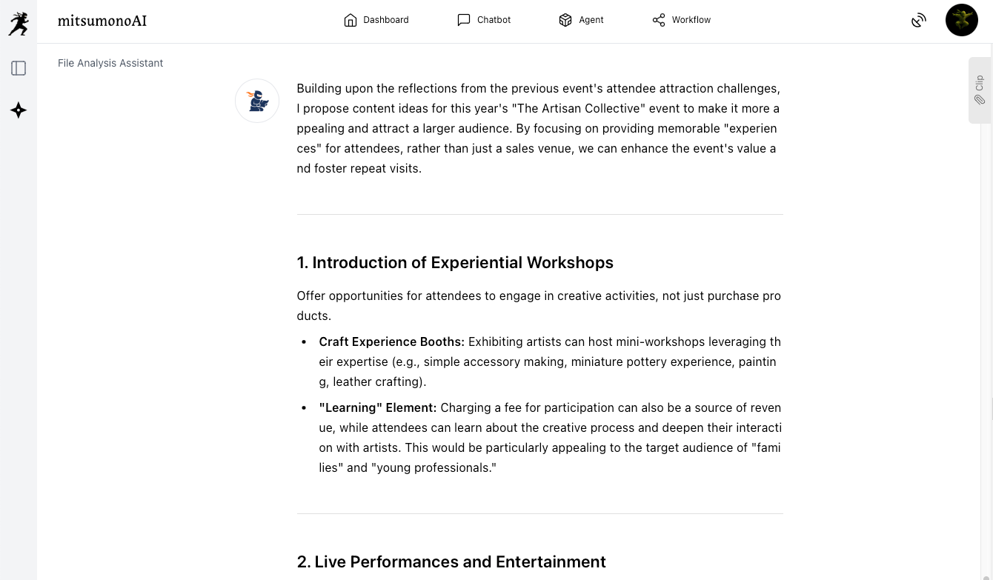Image resolution: width=993 pixels, height=580 pixels.
Task: Click the "Introduction of Experiential Workshops" heading
Action: coord(455,262)
